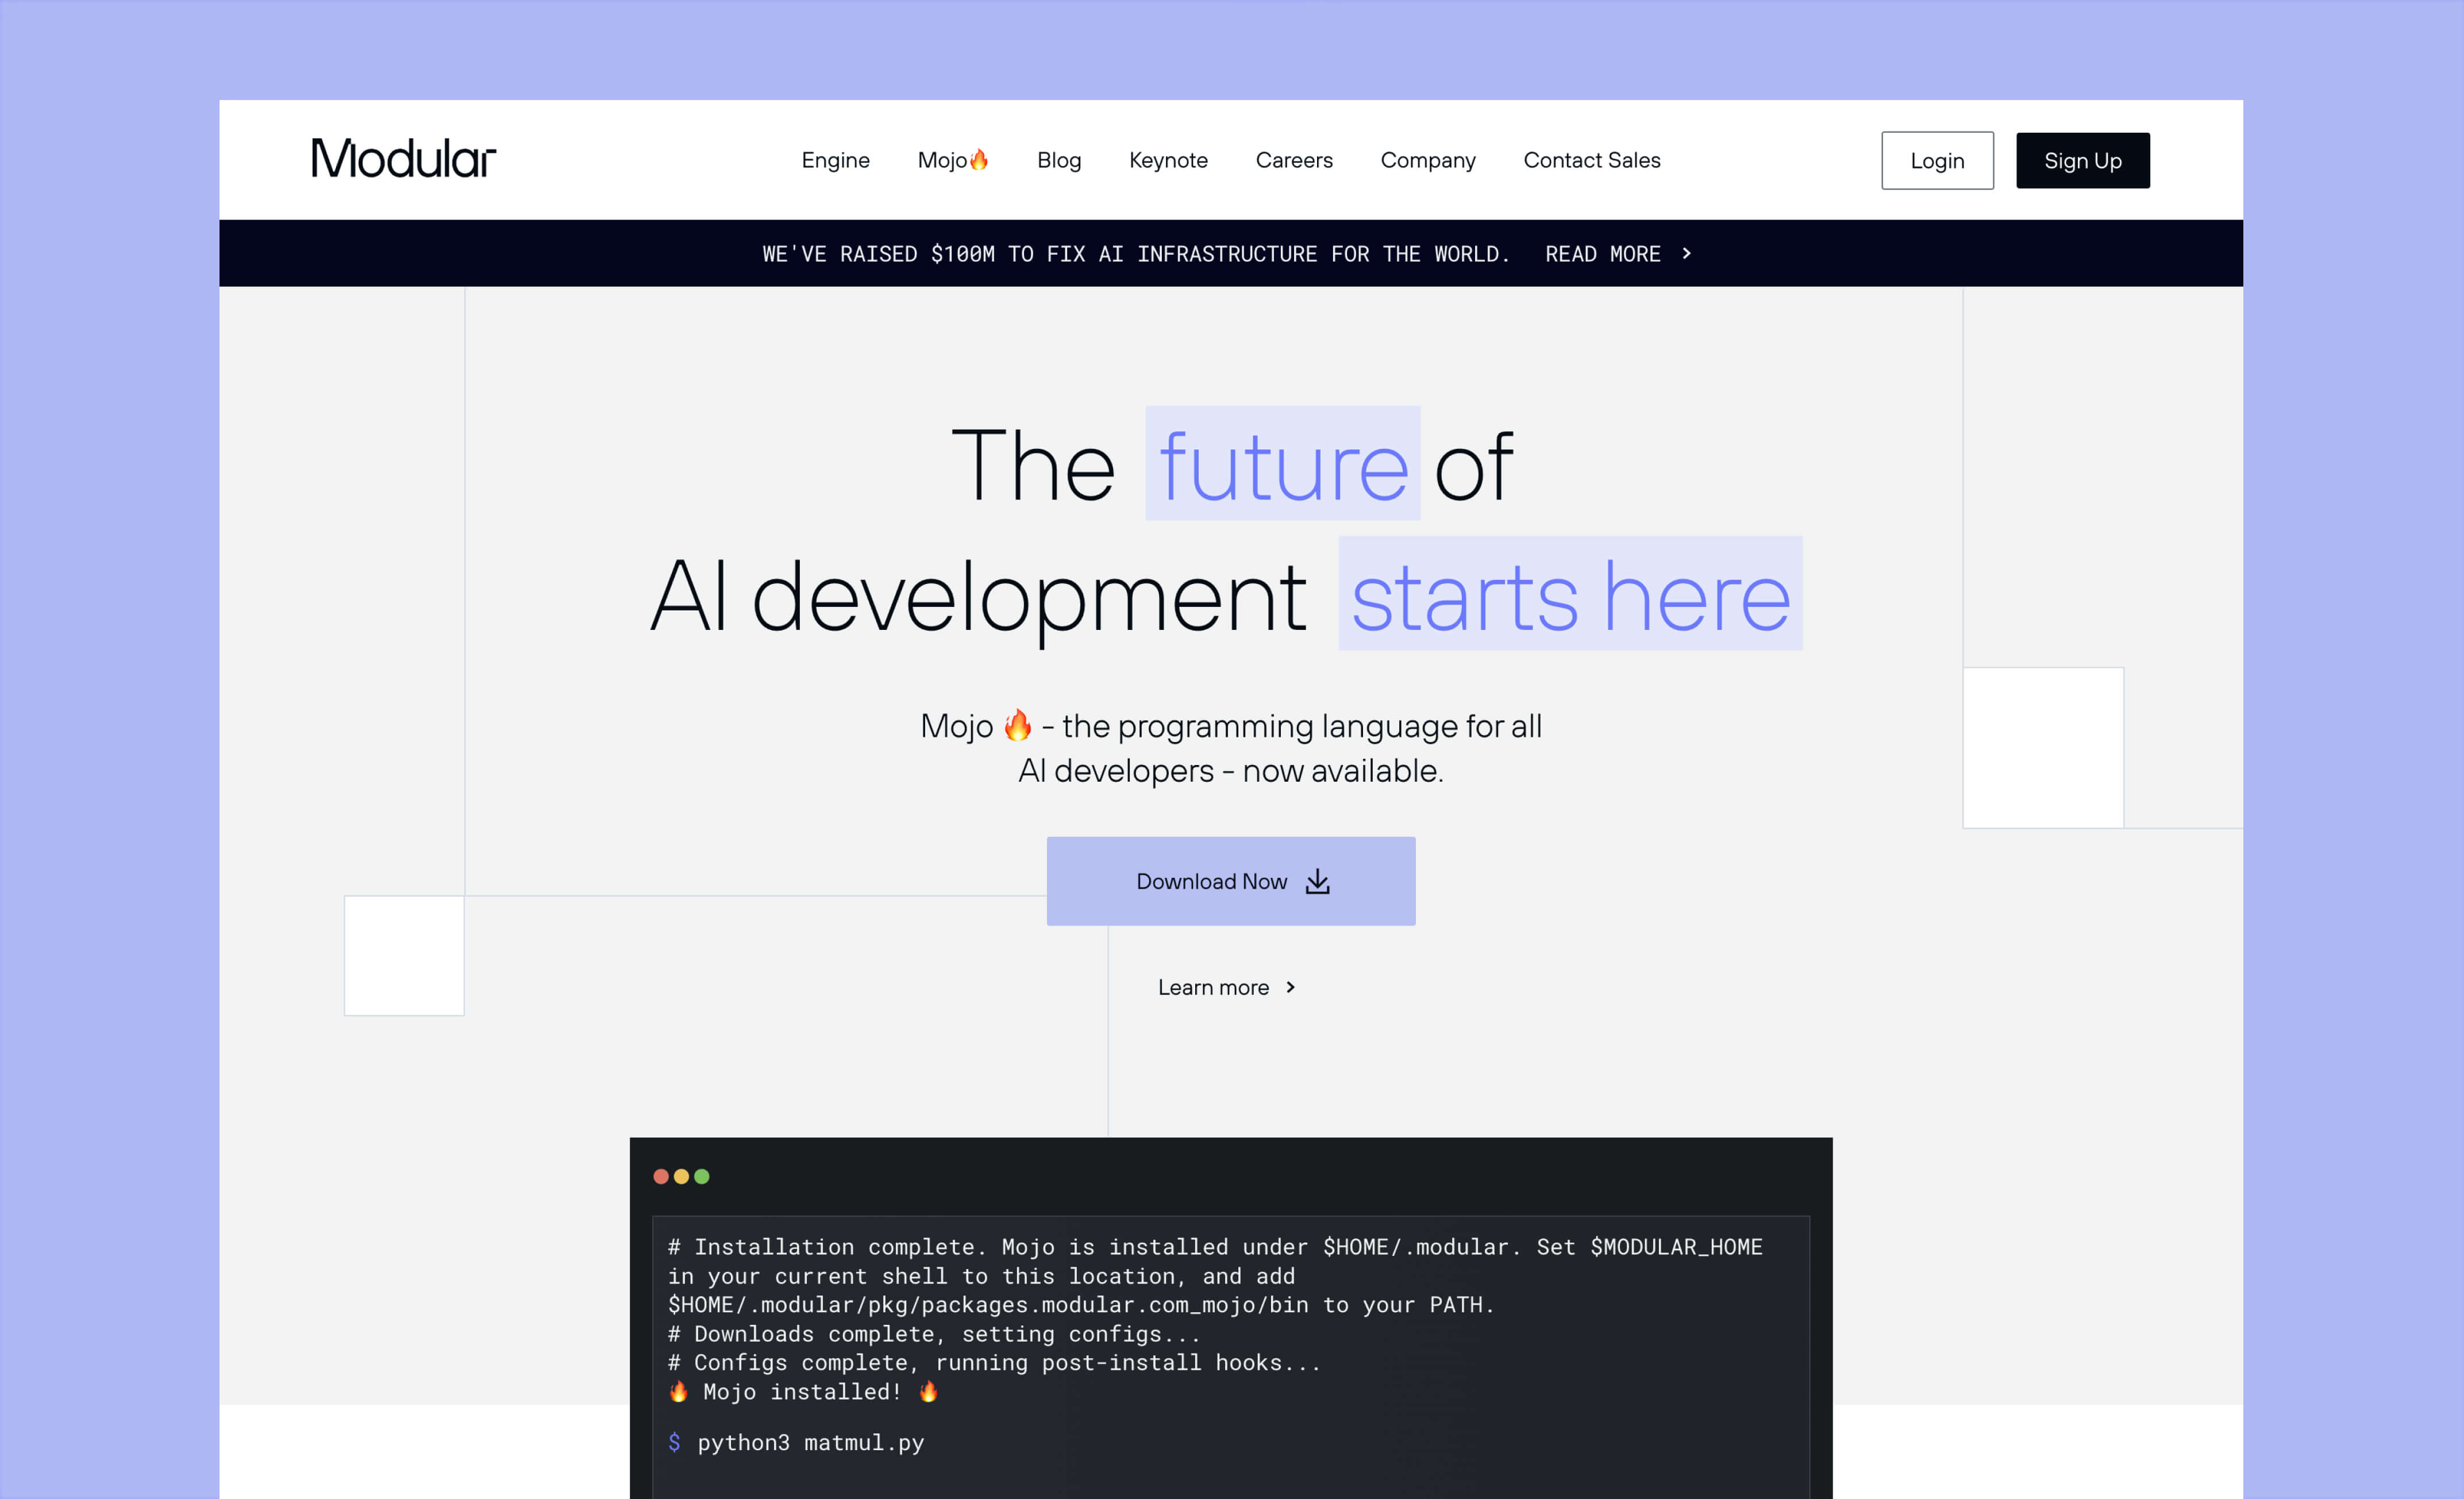The height and width of the screenshot is (1499, 2464).
Task: Go to the Blog page
Action: point(1058,160)
